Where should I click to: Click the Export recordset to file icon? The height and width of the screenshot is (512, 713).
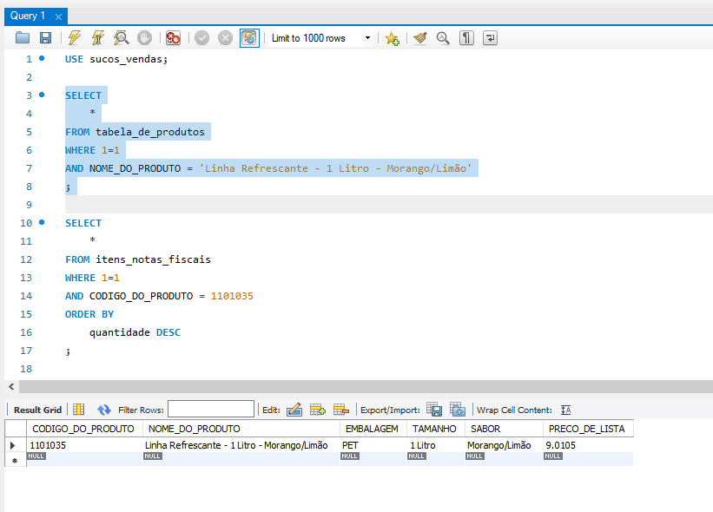[435, 410]
